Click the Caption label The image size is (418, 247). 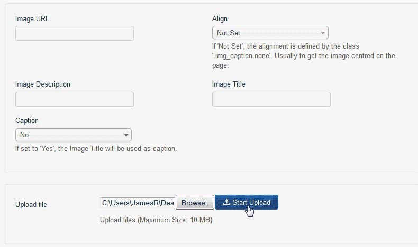(27, 121)
